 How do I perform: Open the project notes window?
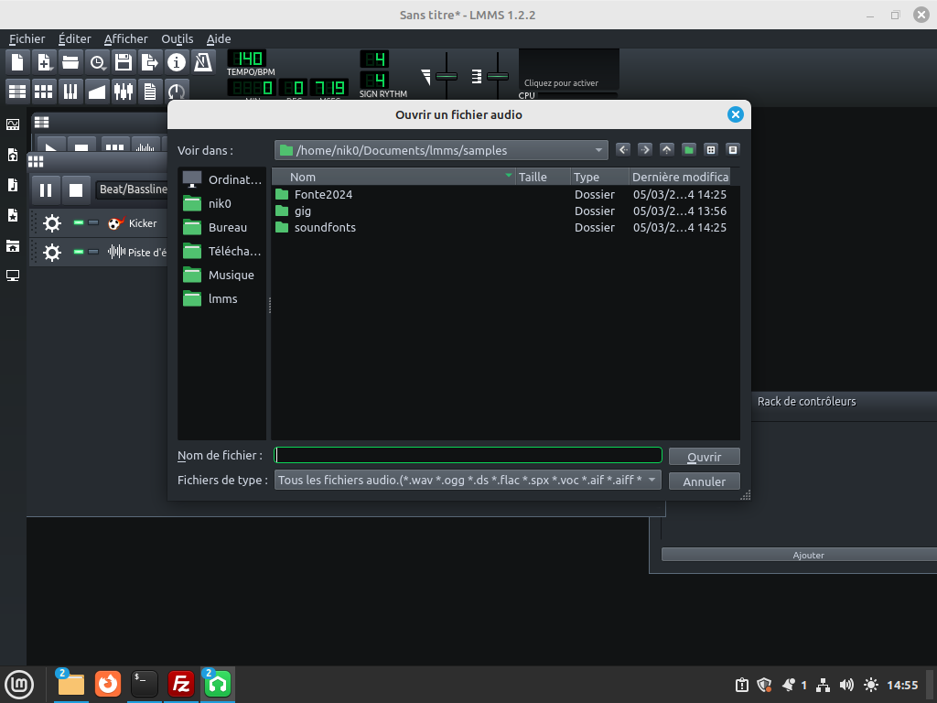tap(149, 91)
